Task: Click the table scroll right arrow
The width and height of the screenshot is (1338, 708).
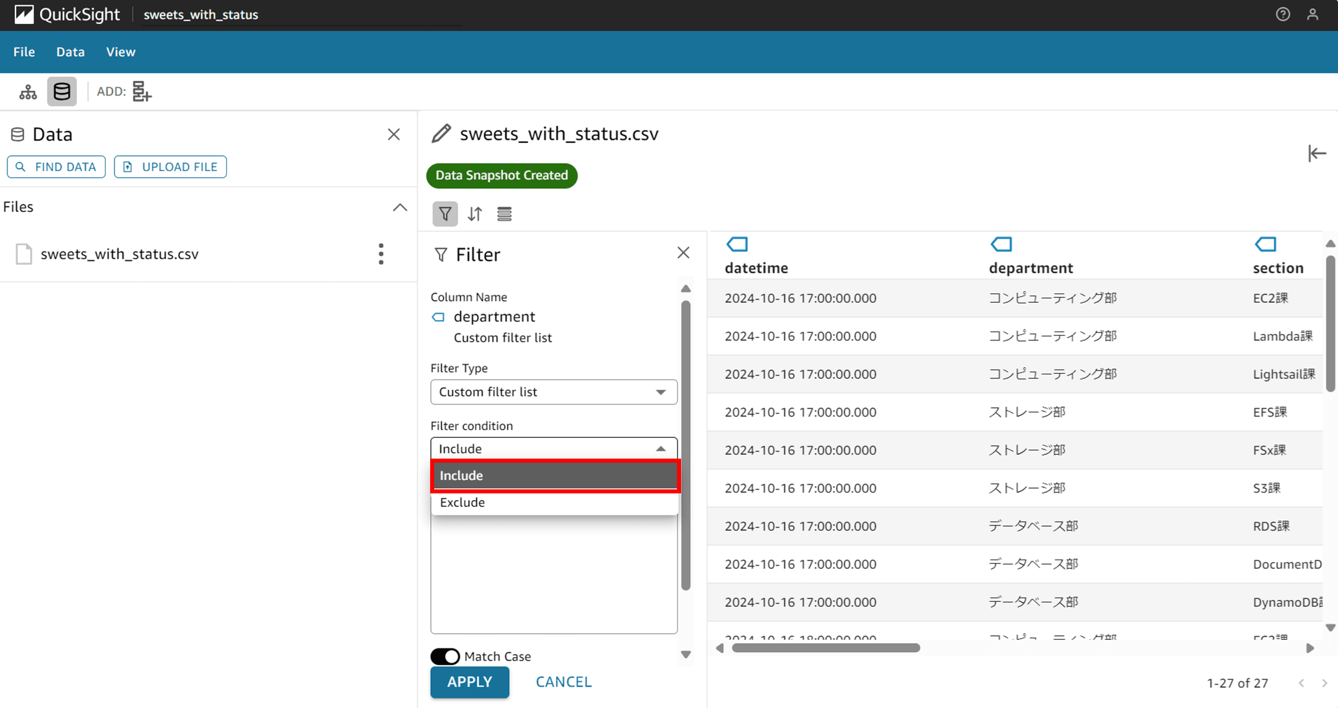Action: point(1310,648)
